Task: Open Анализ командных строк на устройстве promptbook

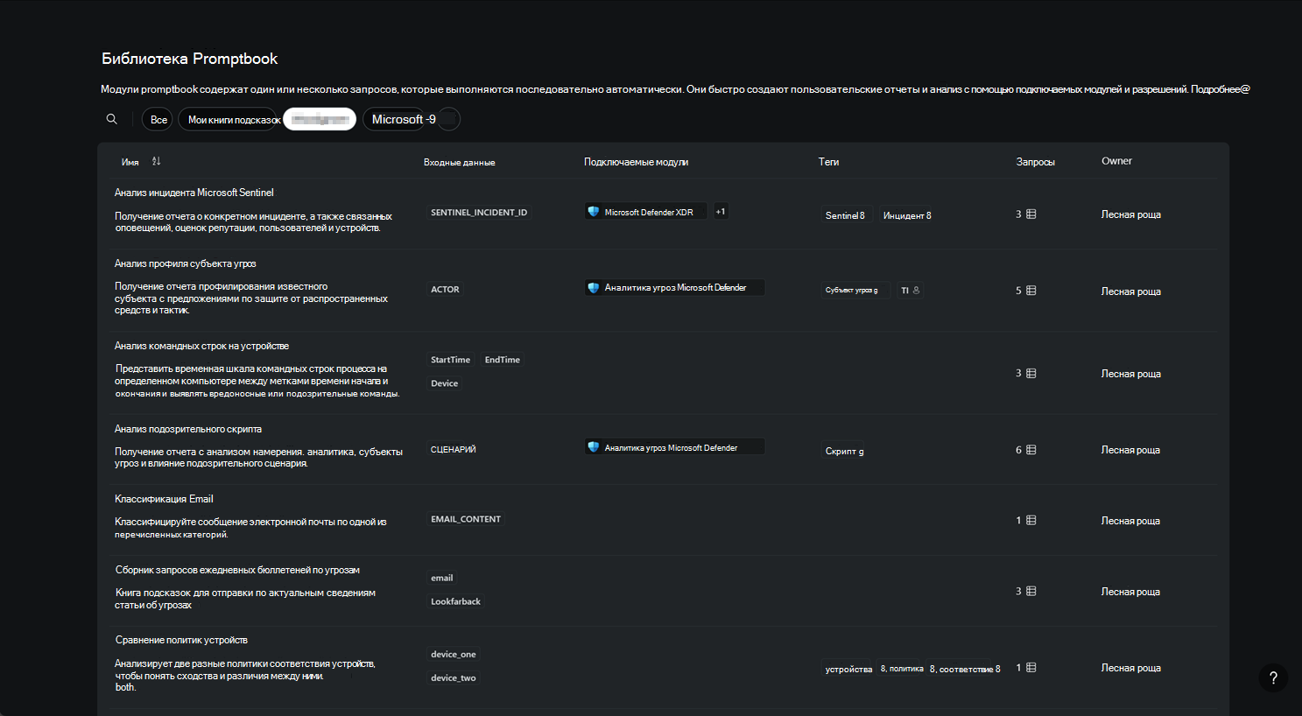Action: pyautogui.click(x=202, y=346)
